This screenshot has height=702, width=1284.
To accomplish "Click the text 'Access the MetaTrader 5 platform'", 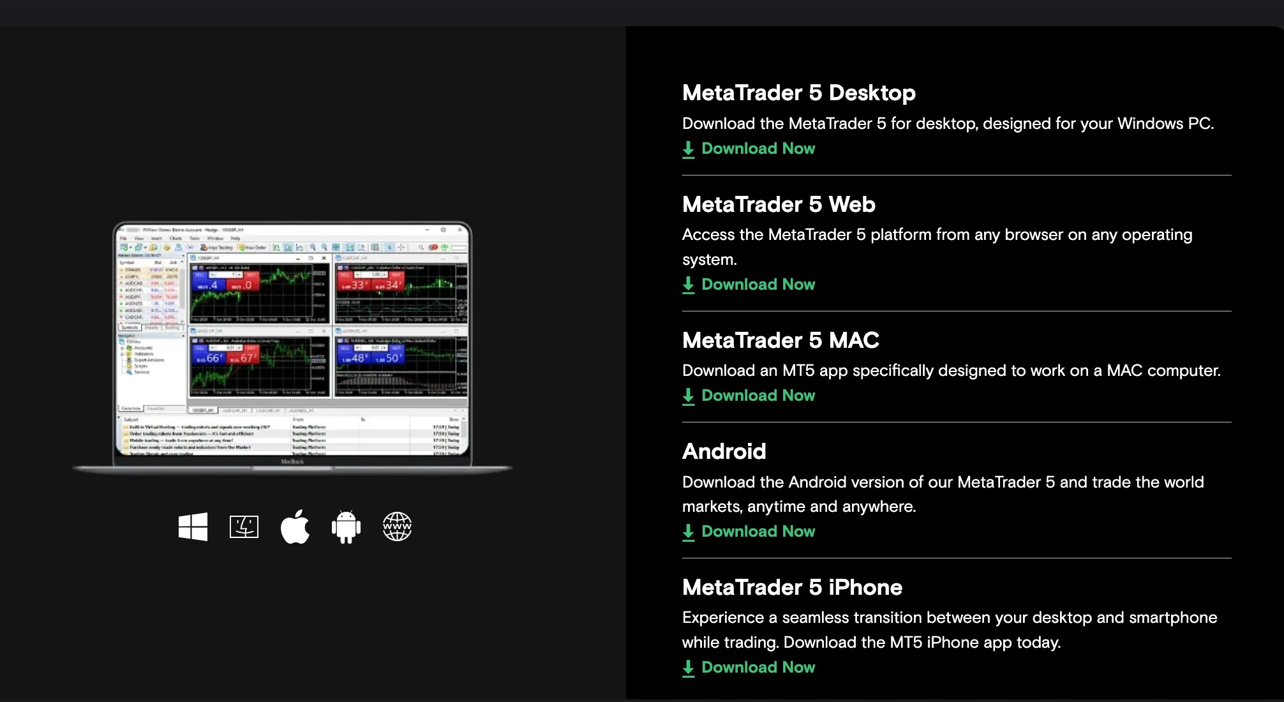I will (806, 235).
